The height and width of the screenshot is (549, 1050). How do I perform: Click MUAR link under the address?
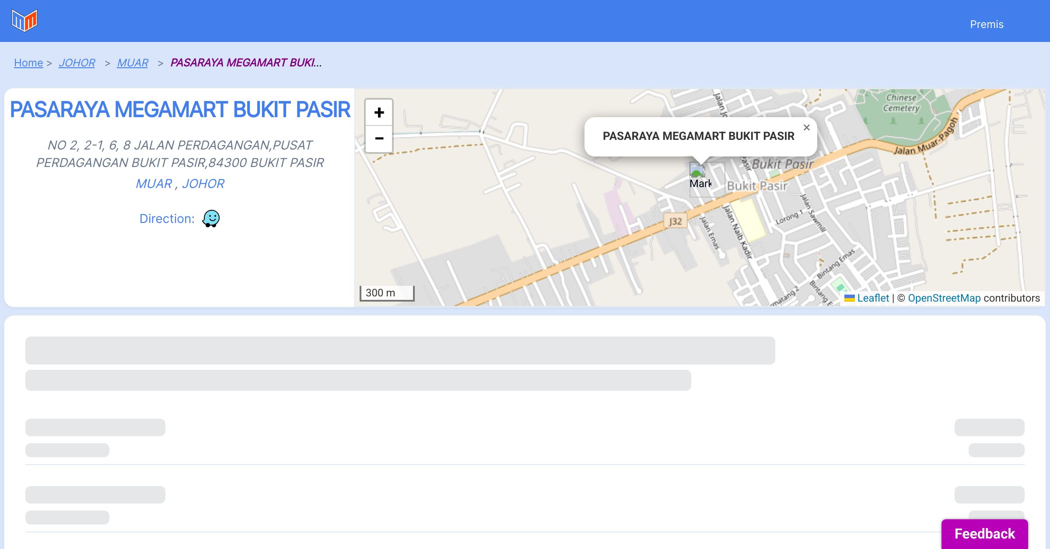154,184
